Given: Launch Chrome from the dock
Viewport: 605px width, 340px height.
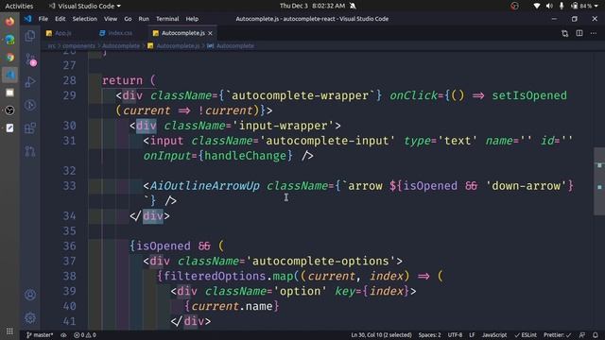Looking at the screenshot, I should [x=9, y=57].
